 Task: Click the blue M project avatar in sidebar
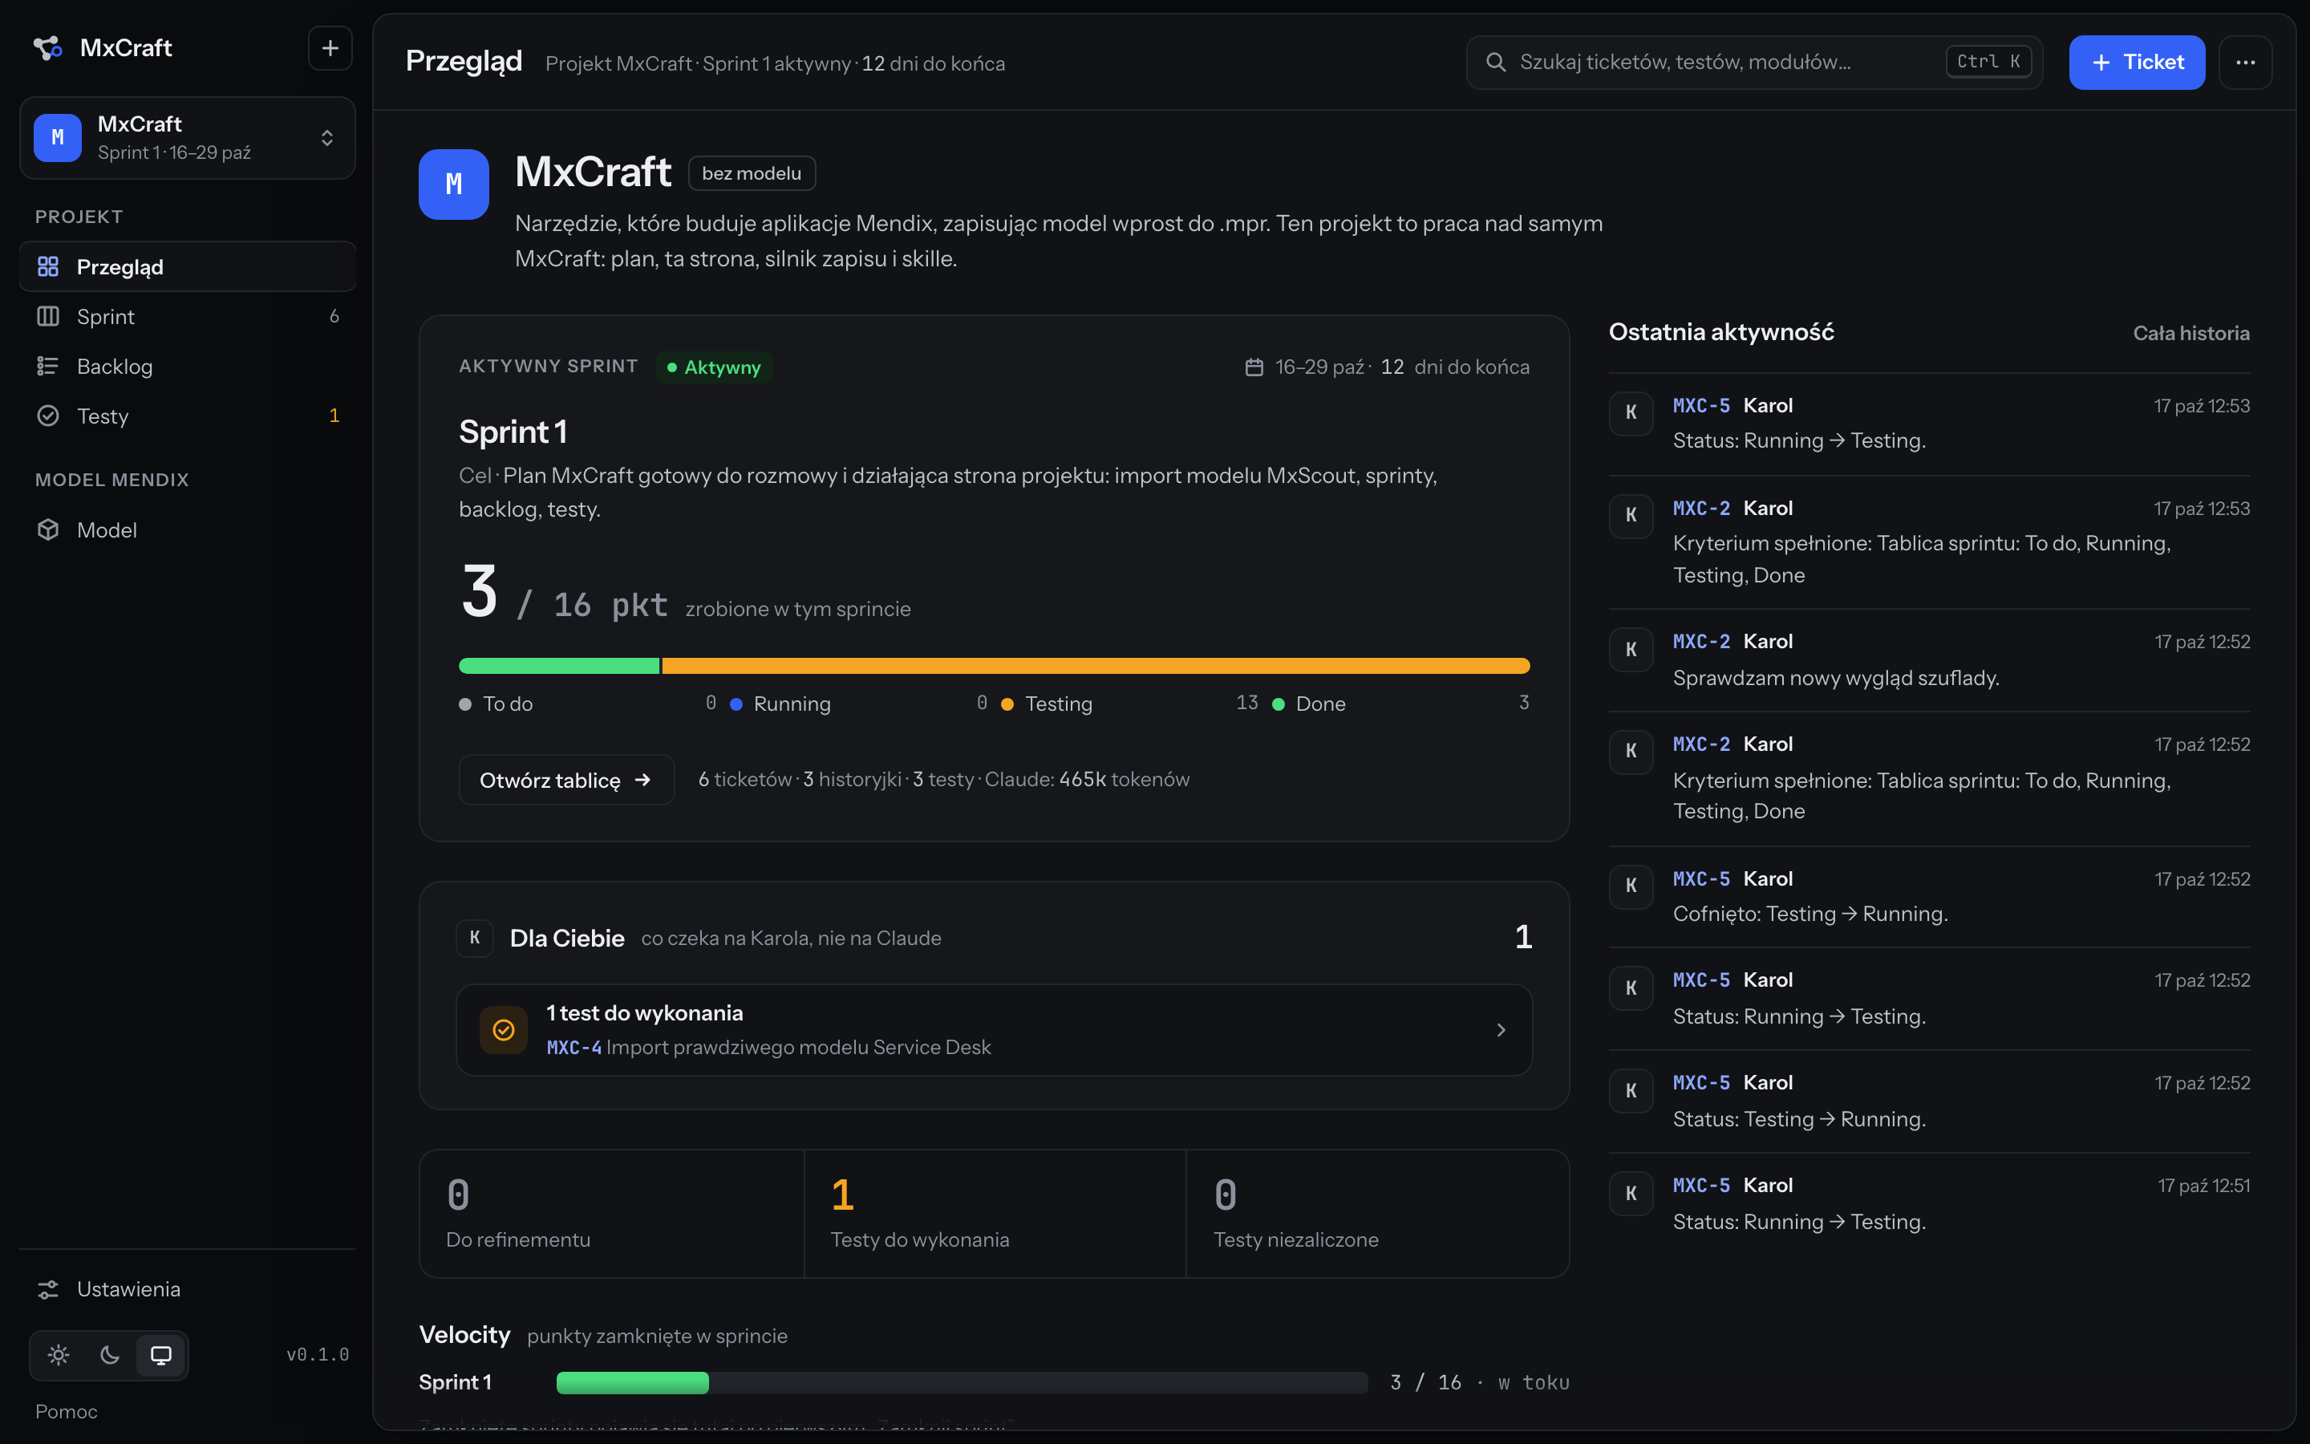(57, 137)
